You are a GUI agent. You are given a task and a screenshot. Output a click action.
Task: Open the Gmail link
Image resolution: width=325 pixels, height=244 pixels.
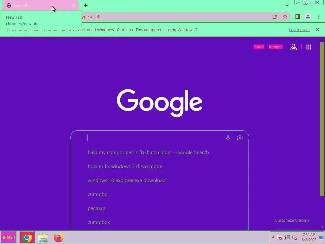click(259, 47)
